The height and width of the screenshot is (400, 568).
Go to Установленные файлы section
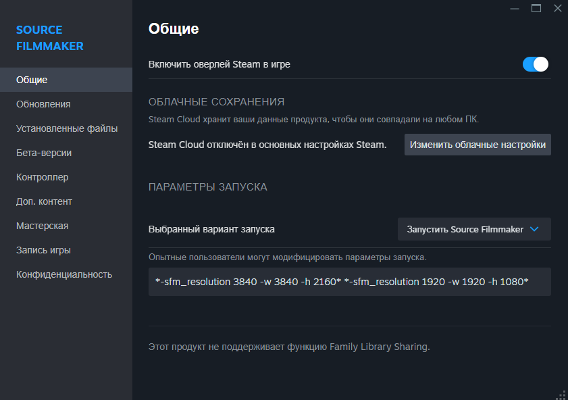tap(66, 128)
